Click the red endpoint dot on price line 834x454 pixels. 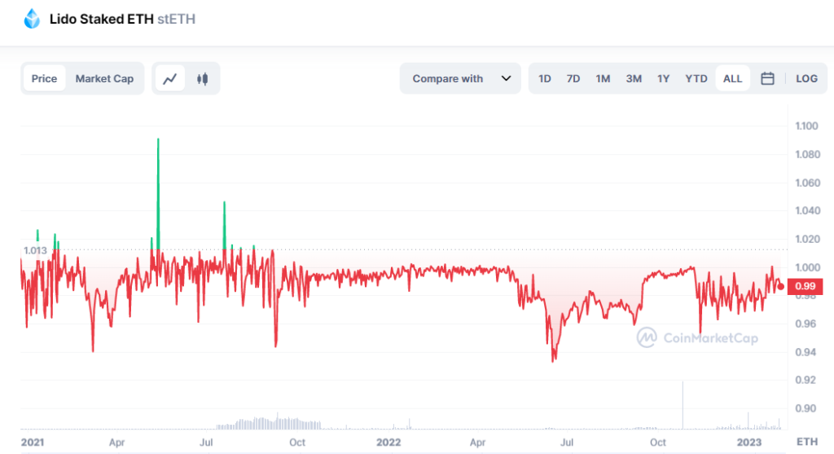click(x=781, y=286)
